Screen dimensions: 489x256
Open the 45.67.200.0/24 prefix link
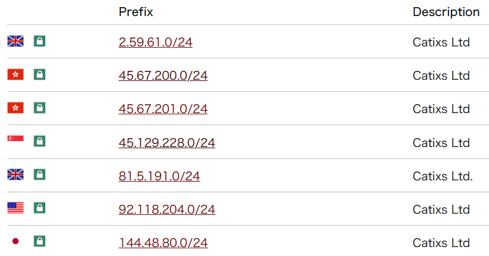163,76
